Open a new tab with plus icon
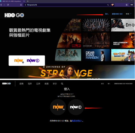 click(x=28, y=1)
